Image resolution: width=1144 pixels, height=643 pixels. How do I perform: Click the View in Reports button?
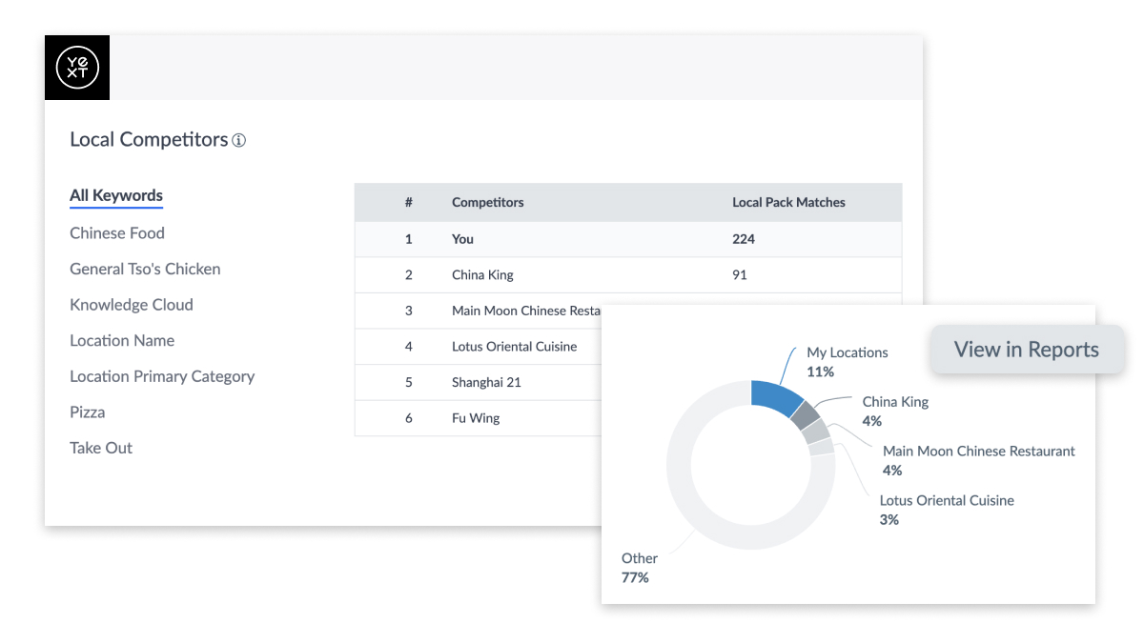[x=1027, y=350]
